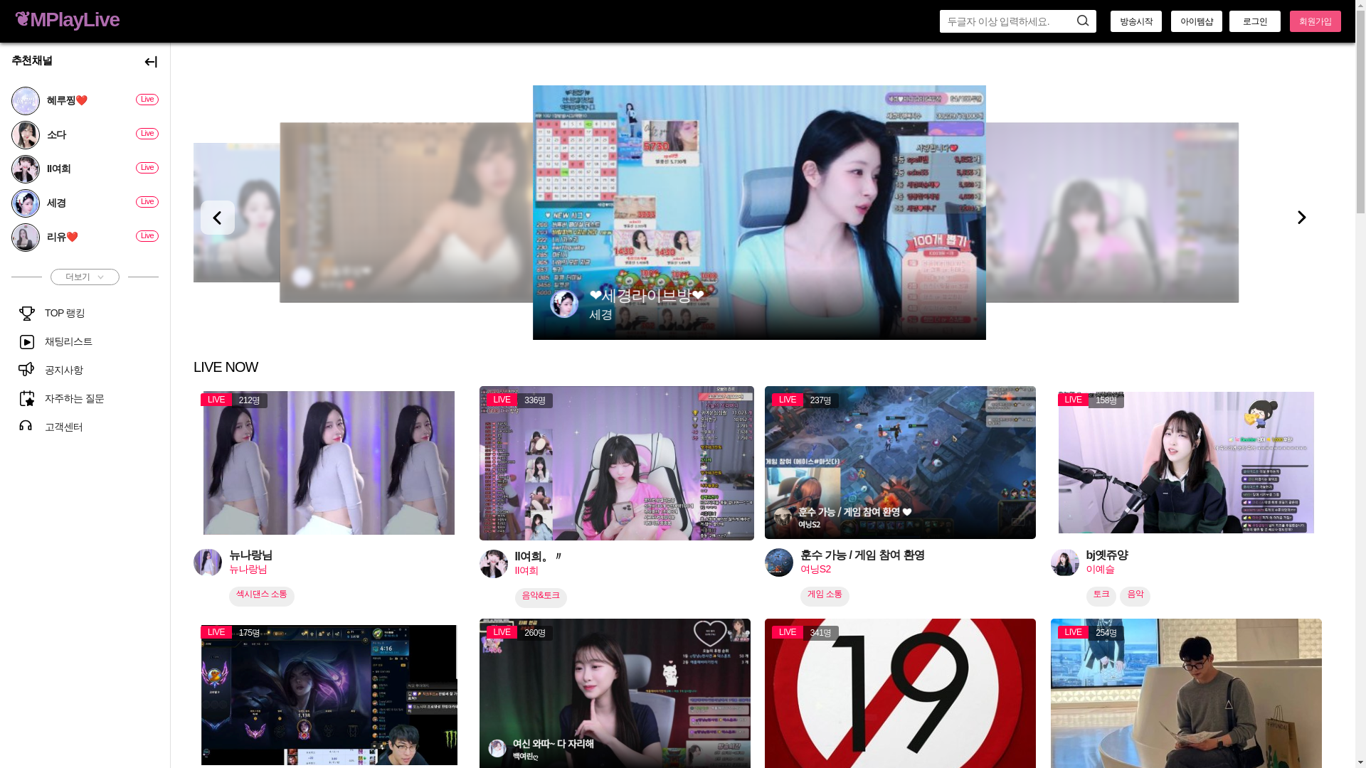Go to previous carousel slide
The image size is (1366, 768).
pyautogui.click(x=217, y=218)
